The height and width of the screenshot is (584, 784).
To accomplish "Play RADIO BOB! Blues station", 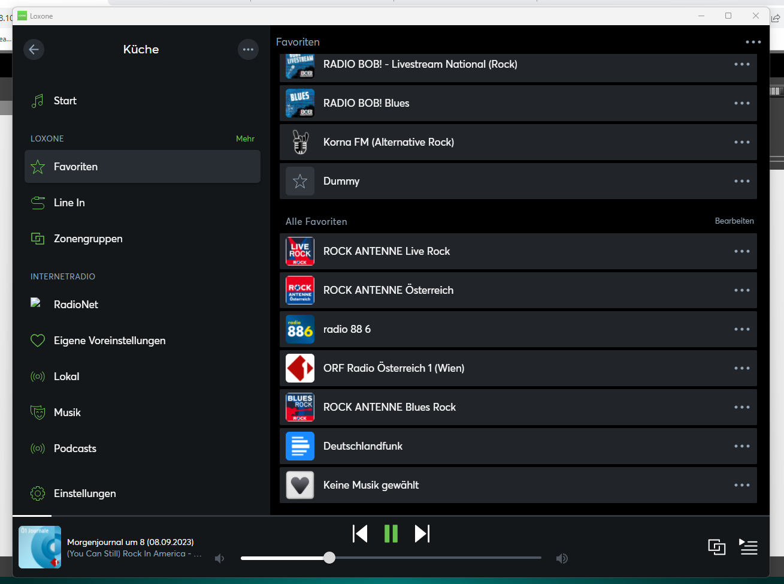I will click(518, 103).
